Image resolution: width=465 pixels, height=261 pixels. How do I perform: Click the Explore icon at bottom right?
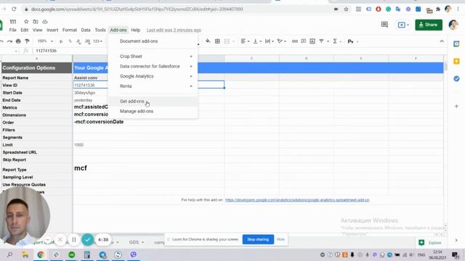pos(421,243)
